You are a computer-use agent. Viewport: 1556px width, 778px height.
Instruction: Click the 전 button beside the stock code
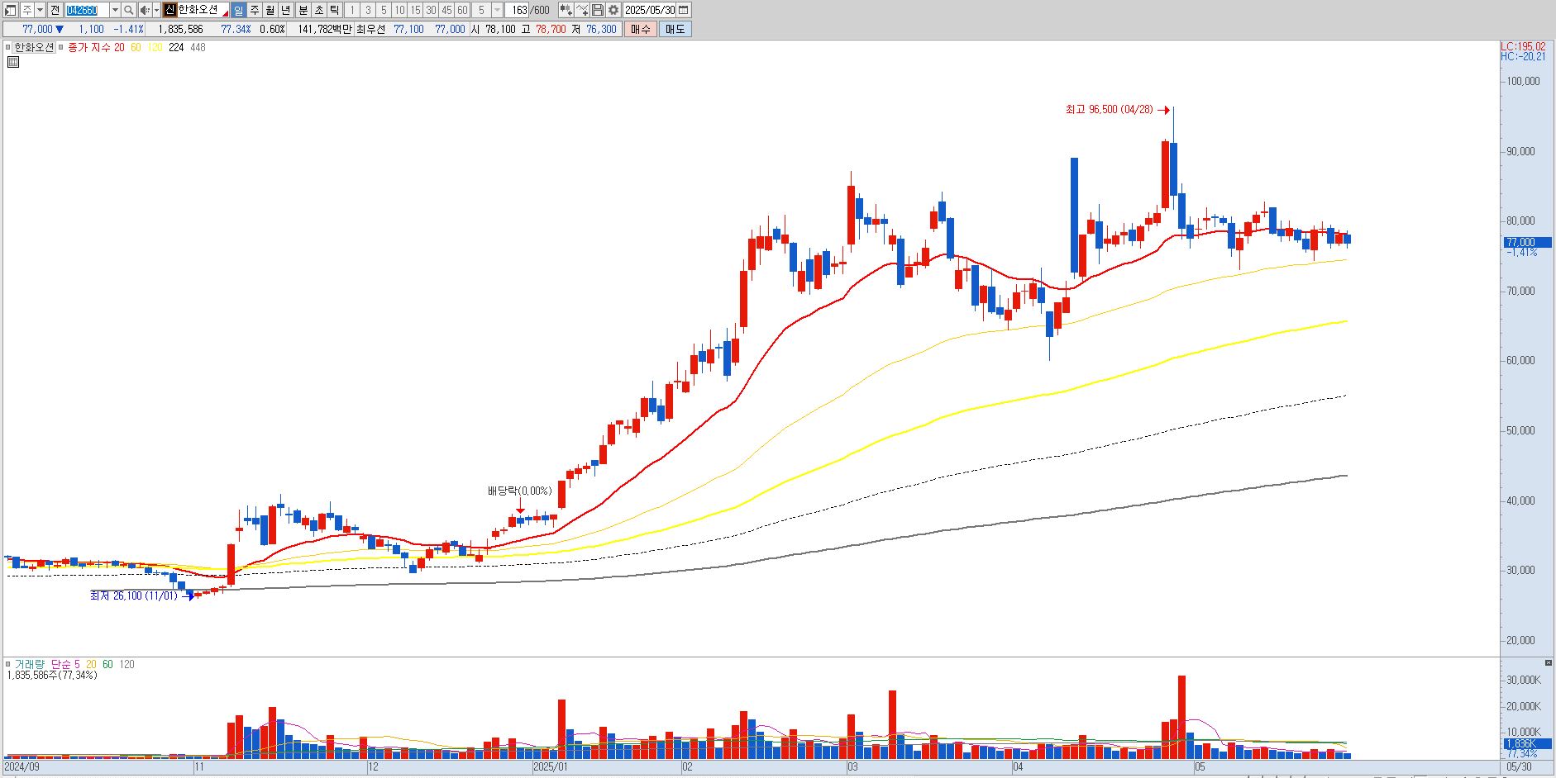(55, 10)
